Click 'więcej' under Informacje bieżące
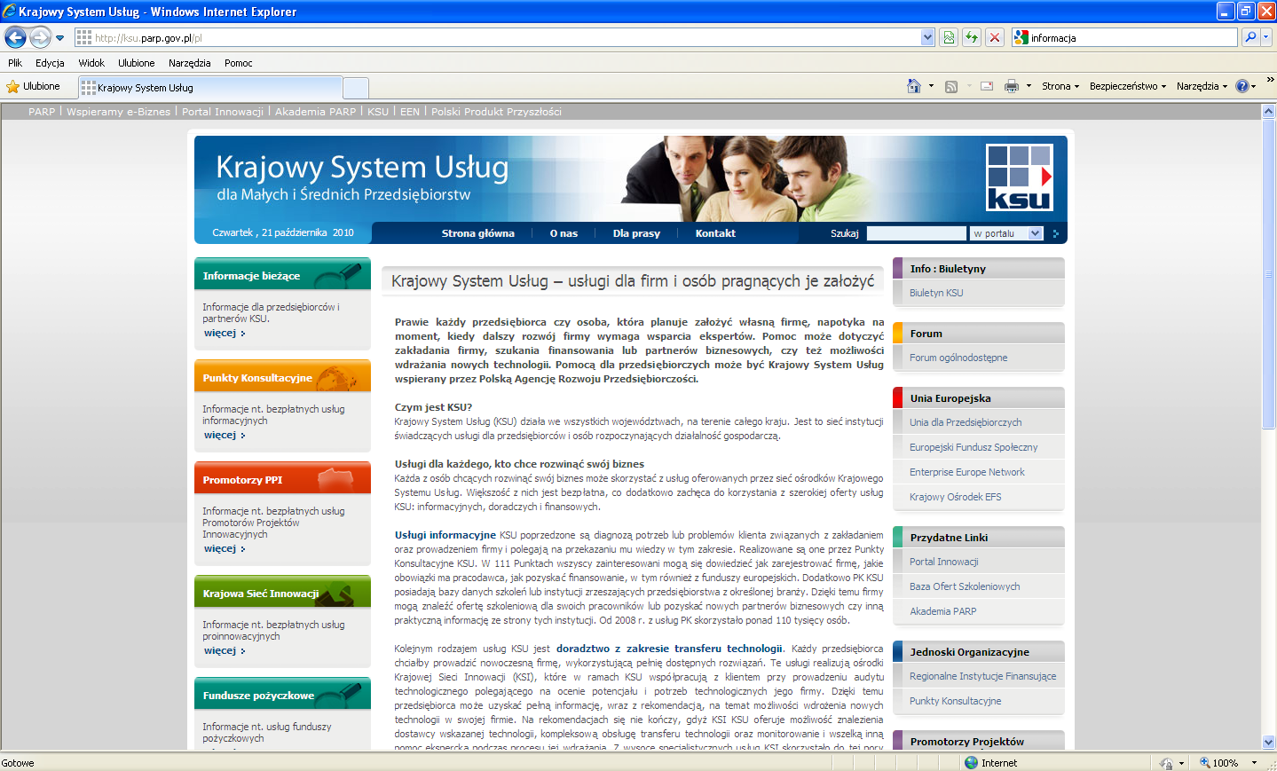The width and height of the screenshot is (1277, 771). point(225,334)
